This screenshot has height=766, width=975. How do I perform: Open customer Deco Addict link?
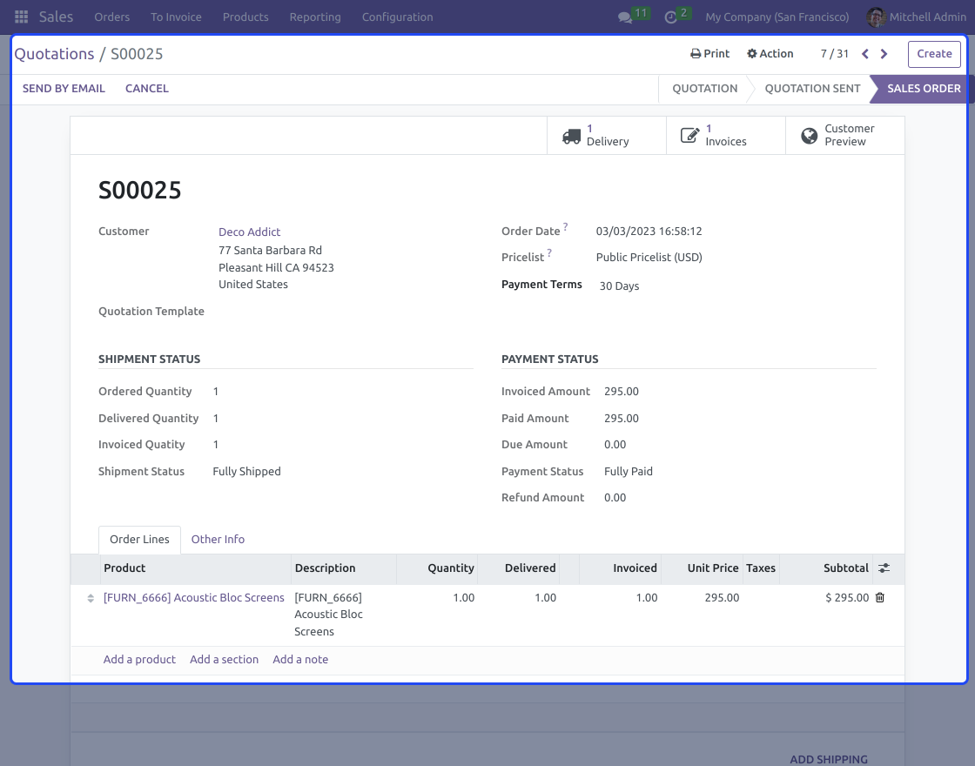[x=249, y=232]
